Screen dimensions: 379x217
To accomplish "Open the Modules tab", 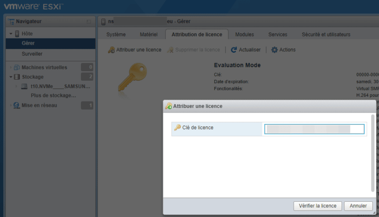I will [x=244, y=34].
